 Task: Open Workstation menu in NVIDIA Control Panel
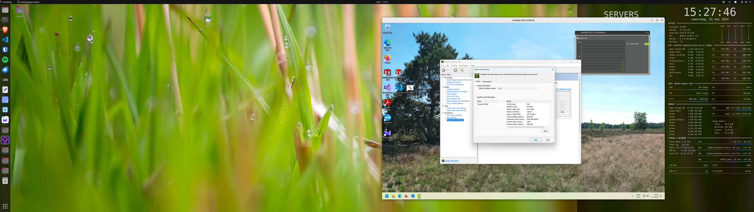(464, 66)
